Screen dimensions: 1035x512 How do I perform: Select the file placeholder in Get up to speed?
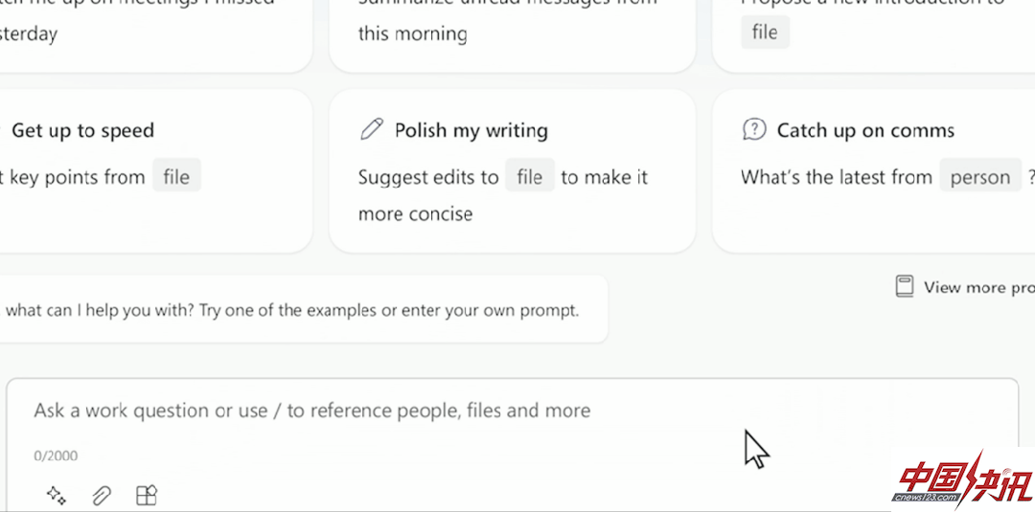[176, 177]
